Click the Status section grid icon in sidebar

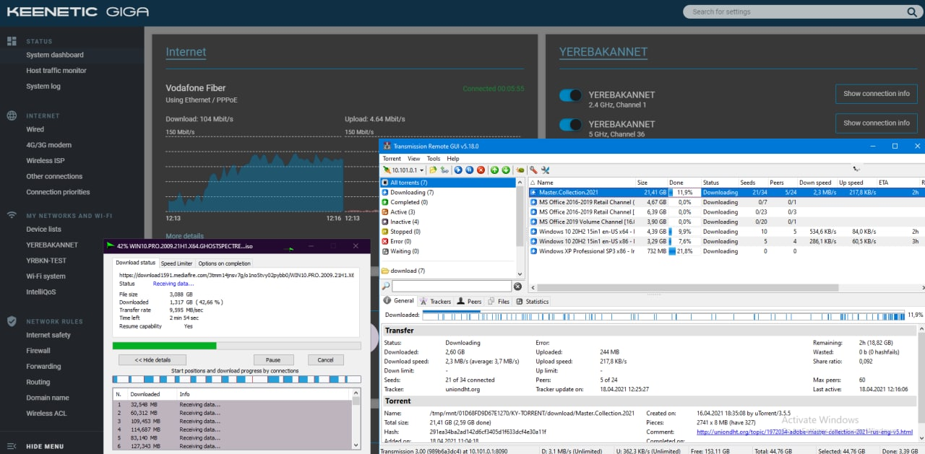click(12, 41)
